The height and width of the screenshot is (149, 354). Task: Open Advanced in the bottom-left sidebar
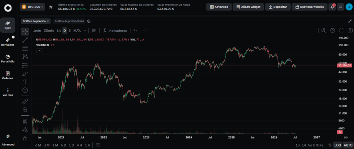click(8, 140)
